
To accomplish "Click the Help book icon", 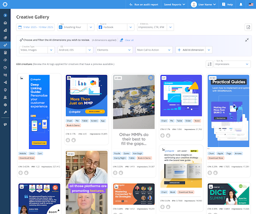I will 223,4.
